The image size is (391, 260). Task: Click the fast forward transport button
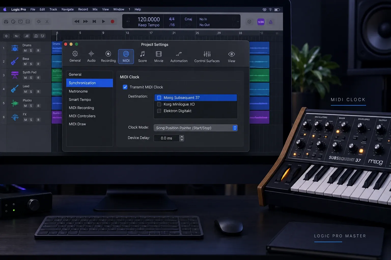pyautogui.click(x=86, y=22)
